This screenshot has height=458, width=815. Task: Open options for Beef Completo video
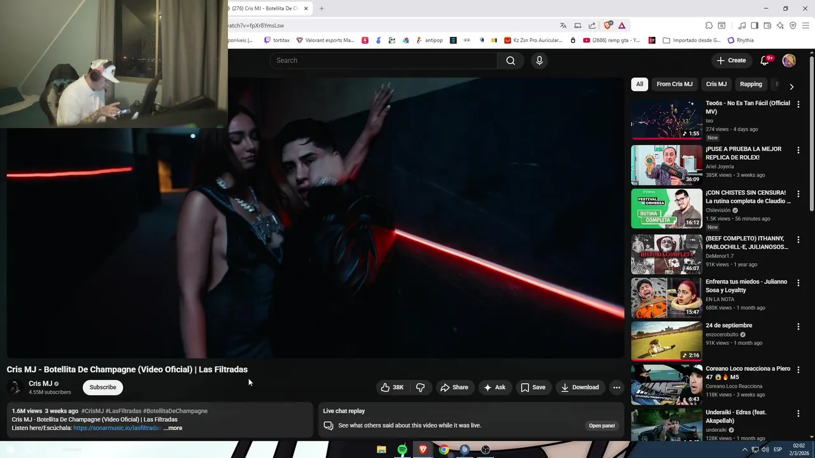click(x=798, y=239)
